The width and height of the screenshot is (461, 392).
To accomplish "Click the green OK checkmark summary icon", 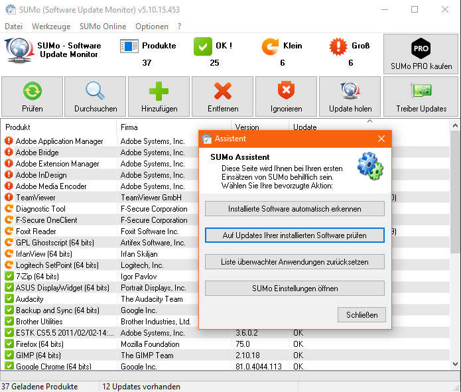I will click(202, 46).
